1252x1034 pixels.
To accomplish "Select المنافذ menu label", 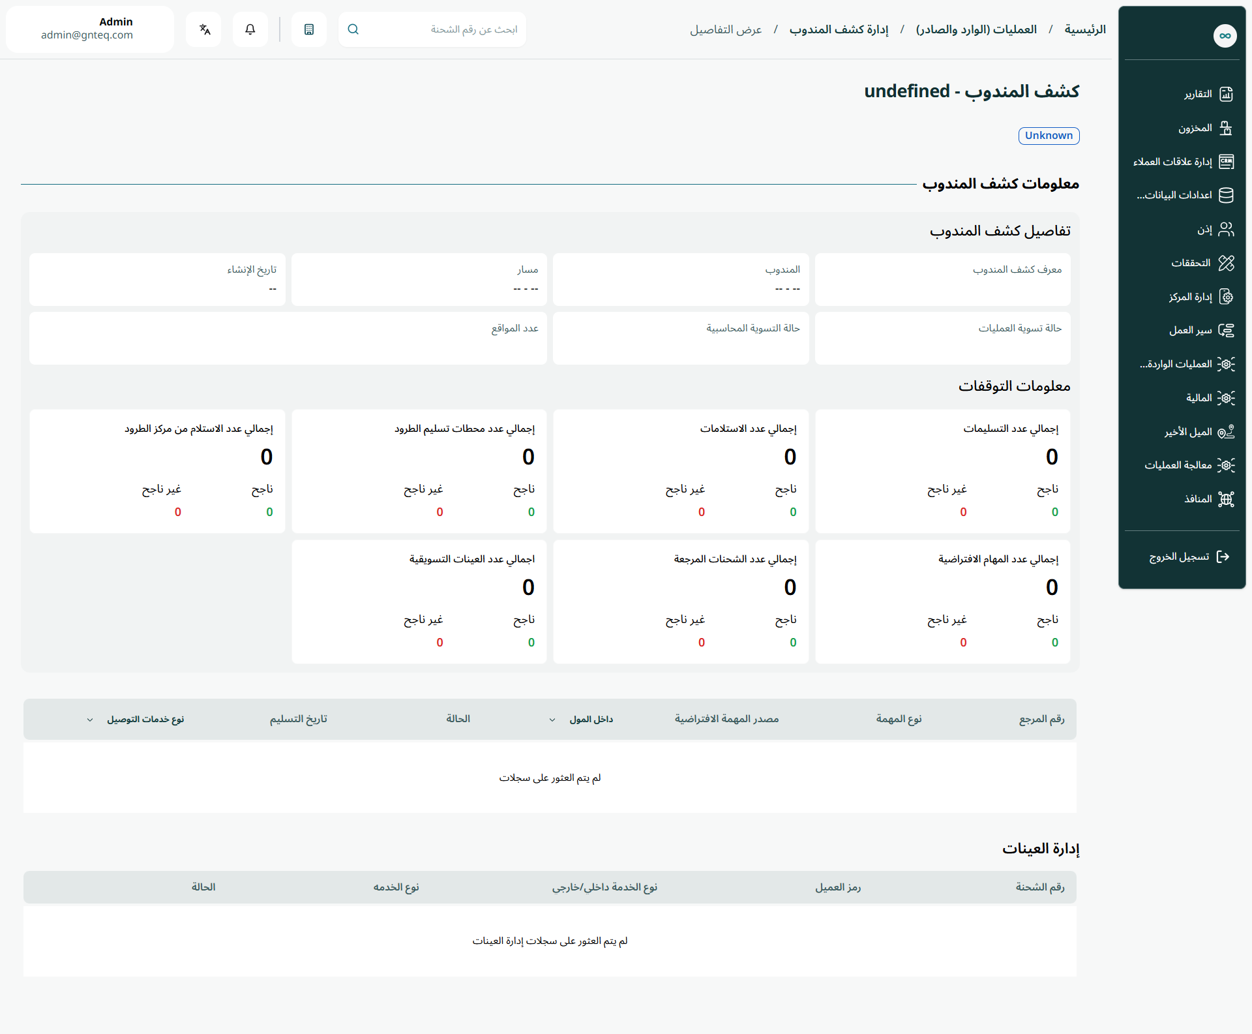I will pyautogui.click(x=1198, y=499).
